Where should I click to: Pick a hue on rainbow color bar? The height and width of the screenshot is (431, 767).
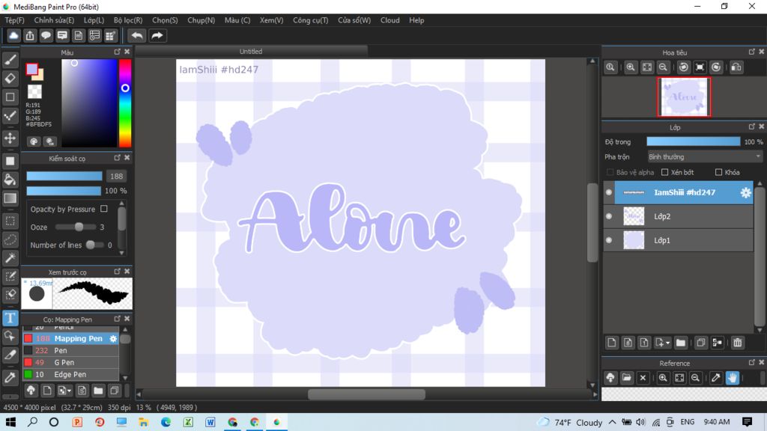[x=125, y=103]
